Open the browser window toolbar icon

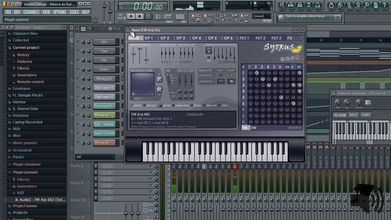coord(309,5)
